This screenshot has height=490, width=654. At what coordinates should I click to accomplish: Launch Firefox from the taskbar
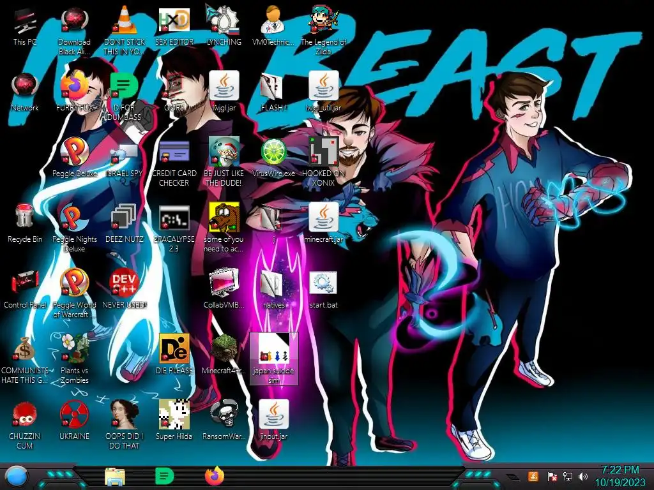[x=215, y=476]
